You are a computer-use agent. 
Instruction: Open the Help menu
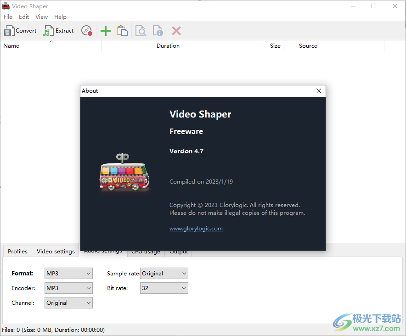pyautogui.click(x=60, y=17)
